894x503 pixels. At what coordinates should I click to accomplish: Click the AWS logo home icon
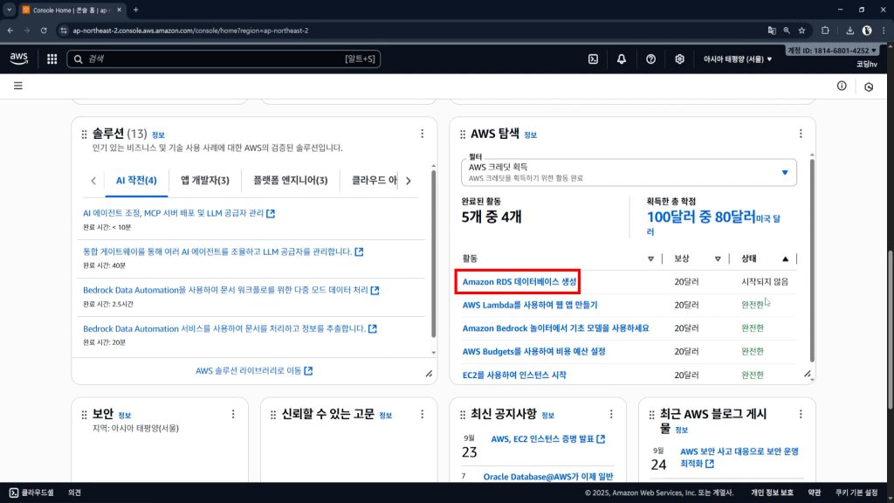tap(19, 59)
